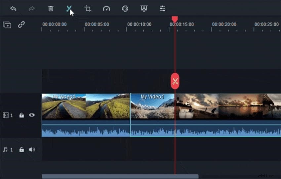The image size is (281, 179).
Task: Click the red playhead marker on ruler
Action: pos(175,20)
